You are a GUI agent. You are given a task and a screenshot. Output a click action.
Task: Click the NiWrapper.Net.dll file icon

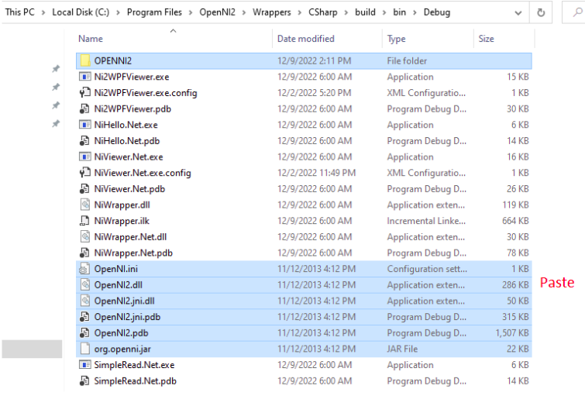85,237
